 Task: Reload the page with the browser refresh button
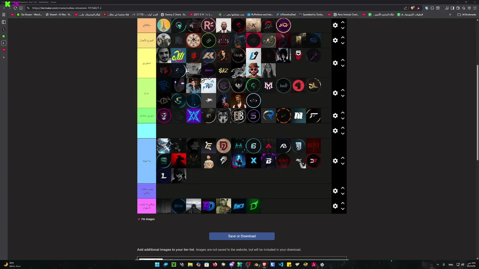(15, 8)
